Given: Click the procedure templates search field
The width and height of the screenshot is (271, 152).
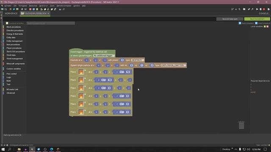Looking at the screenshot, I should click(x=50, y=23).
